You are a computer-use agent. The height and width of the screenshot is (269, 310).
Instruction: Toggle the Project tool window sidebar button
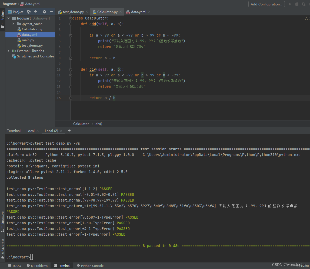[3, 19]
